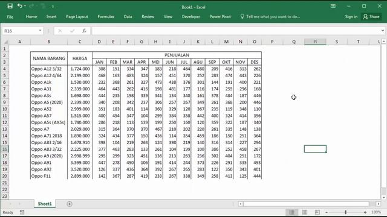The width and height of the screenshot is (387, 217).
Task: Click horizontal scrollbar left arrow
Action: [x=241, y=204]
